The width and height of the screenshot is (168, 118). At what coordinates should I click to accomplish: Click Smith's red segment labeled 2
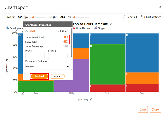pyautogui.click(x=107, y=88)
